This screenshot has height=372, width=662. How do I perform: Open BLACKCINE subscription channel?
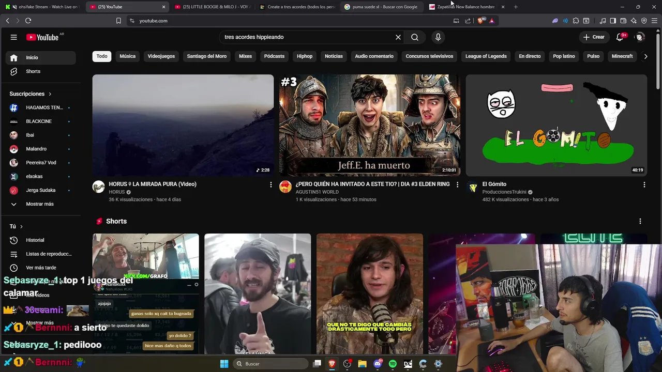(x=41, y=121)
